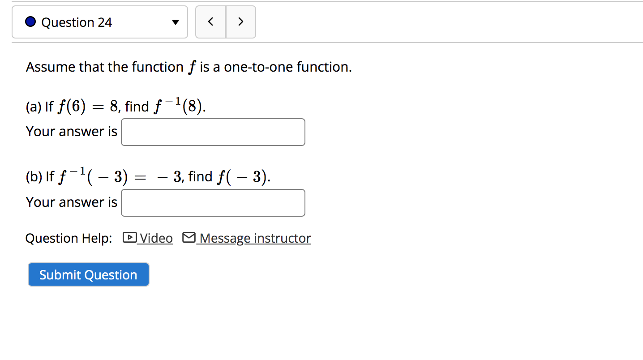This screenshot has width=643, height=360.
Task: Click Question Help section label
Action: click(68, 238)
